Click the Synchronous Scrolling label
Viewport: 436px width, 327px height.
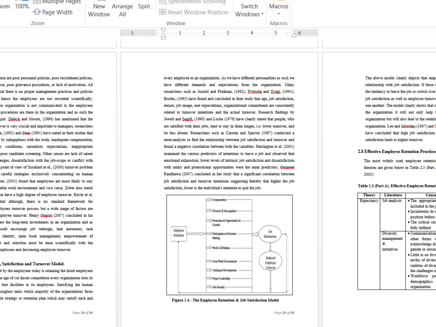point(197,2)
